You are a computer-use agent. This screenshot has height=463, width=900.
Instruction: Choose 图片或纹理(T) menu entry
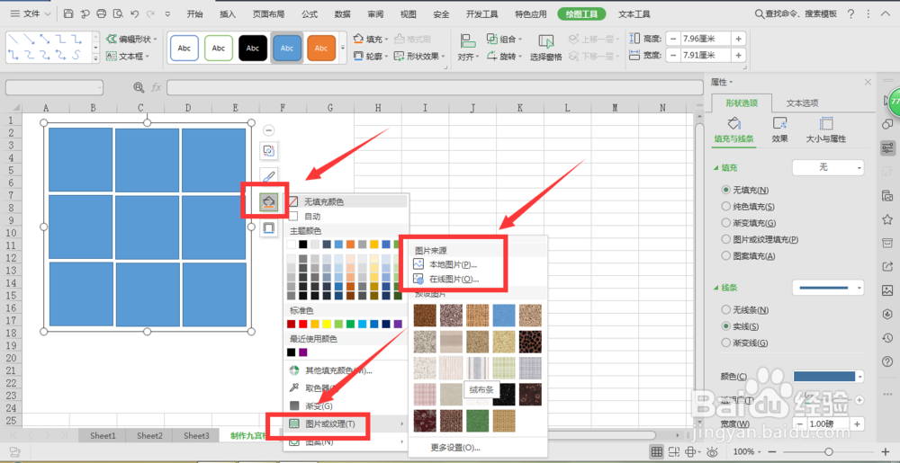tap(346, 423)
